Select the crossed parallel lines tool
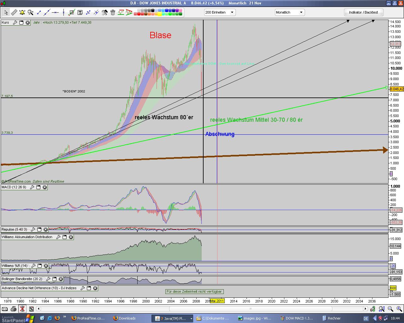This screenshot has height=323, width=404. coord(96,12)
